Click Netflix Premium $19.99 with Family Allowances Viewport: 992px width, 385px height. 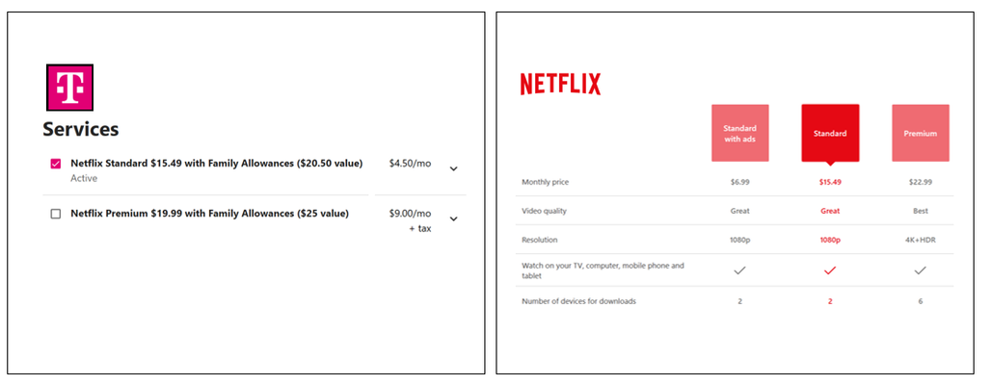click(x=209, y=214)
